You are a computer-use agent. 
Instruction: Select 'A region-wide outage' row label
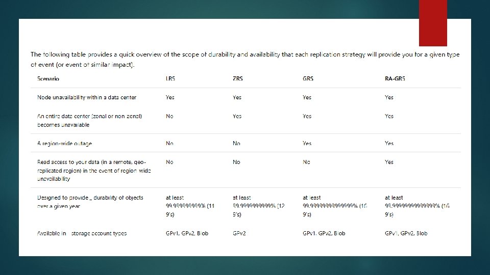[x=65, y=144]
